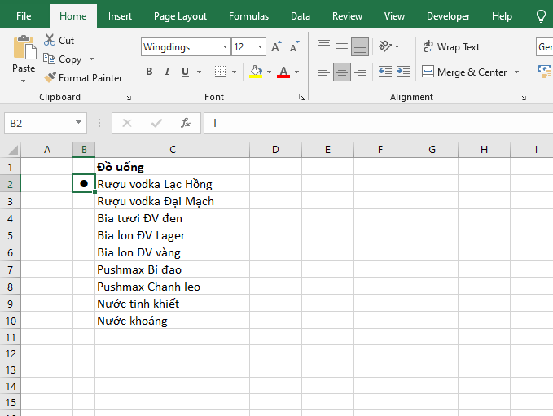Open the Merge & Center dropdown arrow
Screen dimensions: 553x416
(x=516, y=72)
